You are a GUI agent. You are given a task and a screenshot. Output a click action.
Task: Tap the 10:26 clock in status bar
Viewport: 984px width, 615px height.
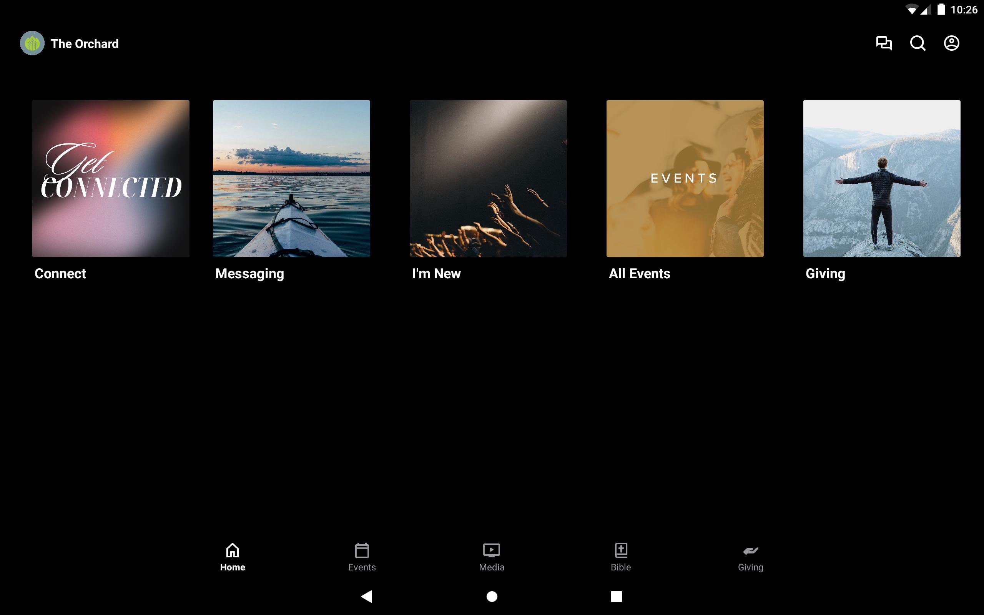964,10
